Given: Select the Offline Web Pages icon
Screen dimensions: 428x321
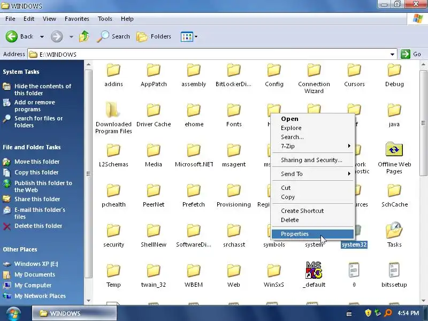Looking at the screenshot, I should point(394,149).
